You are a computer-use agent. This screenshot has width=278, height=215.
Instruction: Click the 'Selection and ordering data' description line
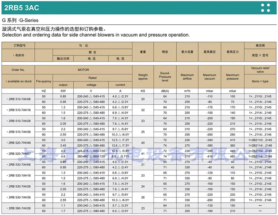coord(96,35)
